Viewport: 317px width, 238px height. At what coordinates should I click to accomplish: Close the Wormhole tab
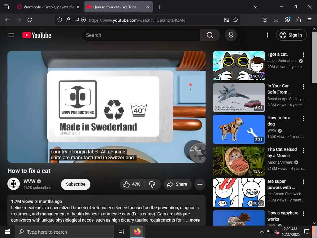point(78,7)
